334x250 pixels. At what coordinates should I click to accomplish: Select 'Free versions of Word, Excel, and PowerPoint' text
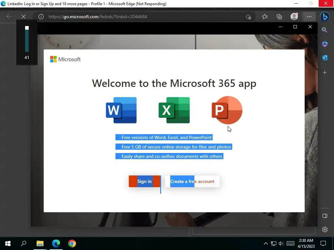[x=167, y=137]
